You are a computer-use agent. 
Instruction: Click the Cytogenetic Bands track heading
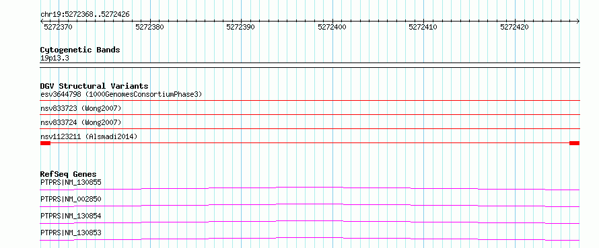point(80,50)
